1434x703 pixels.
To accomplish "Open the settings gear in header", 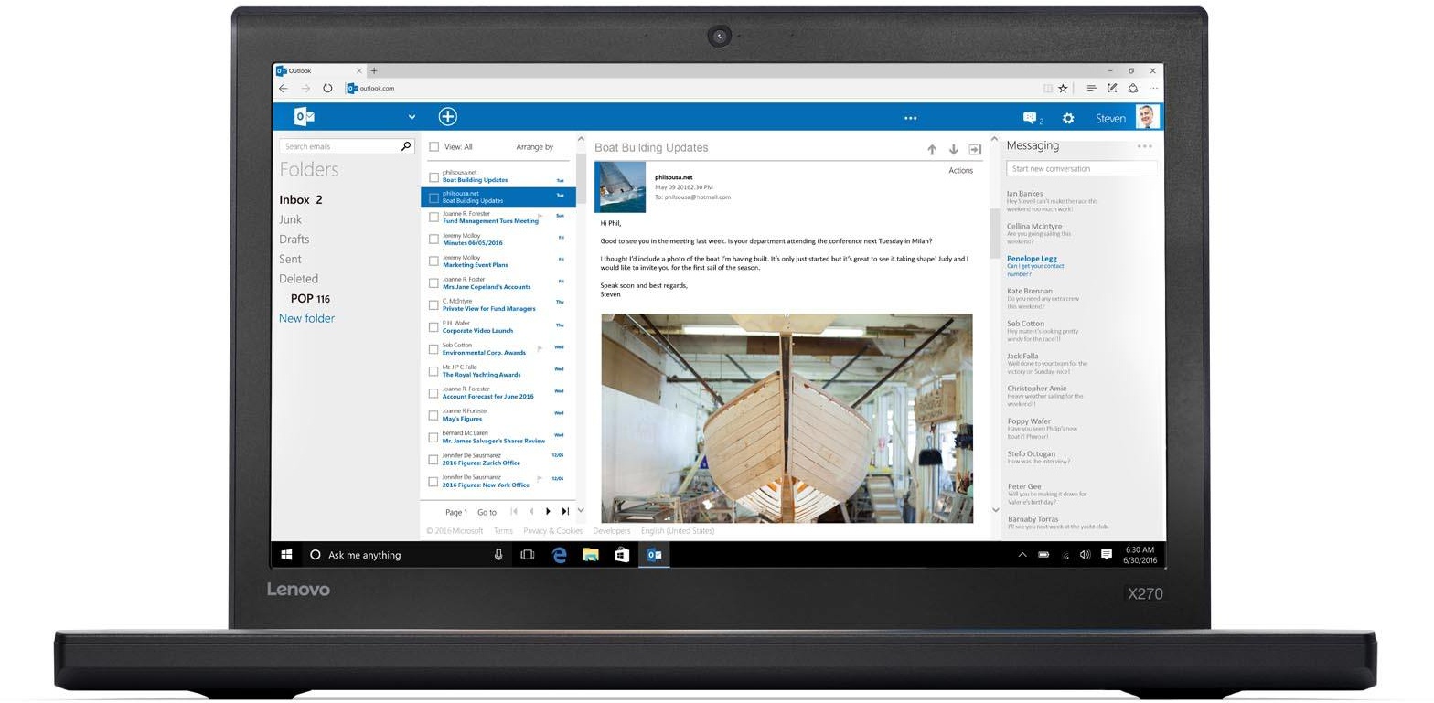I will point(1067,118).
